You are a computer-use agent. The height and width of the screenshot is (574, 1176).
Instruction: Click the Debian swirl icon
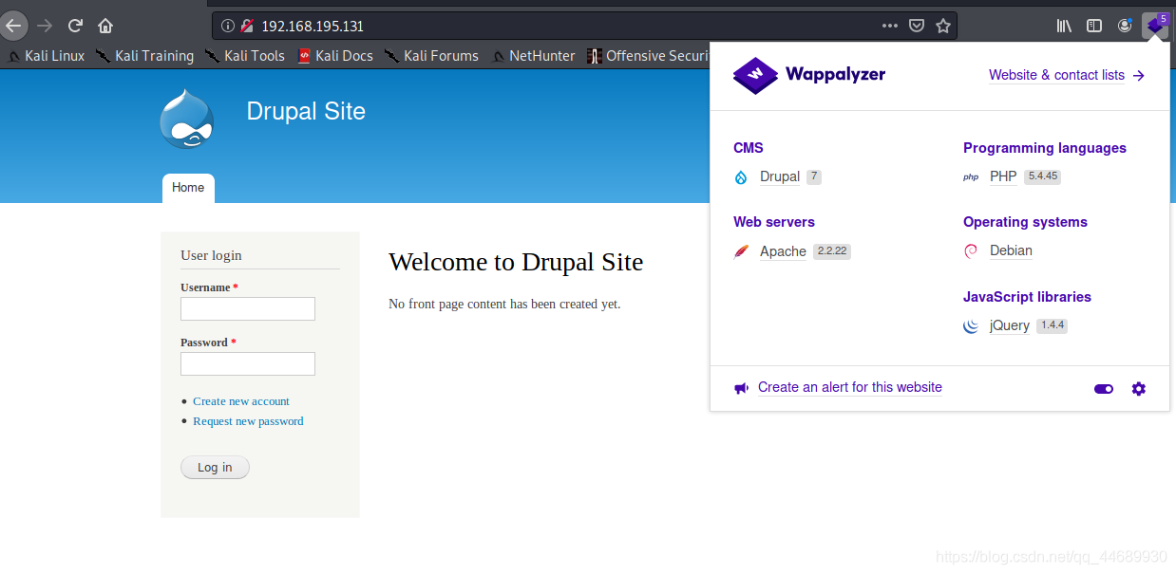971,251
